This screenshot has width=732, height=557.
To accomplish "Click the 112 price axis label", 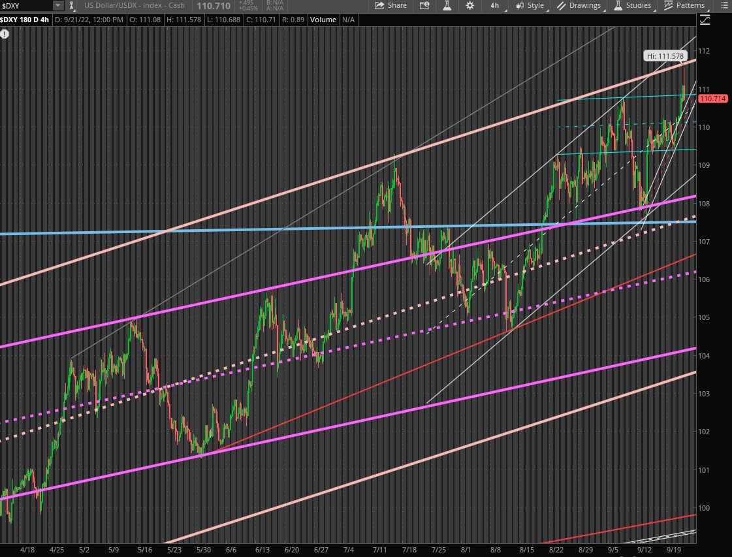I will 703,51.
